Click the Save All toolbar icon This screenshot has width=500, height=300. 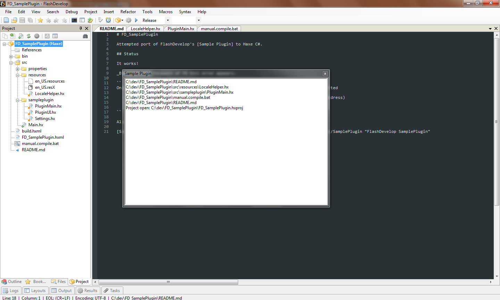(30, 20)
